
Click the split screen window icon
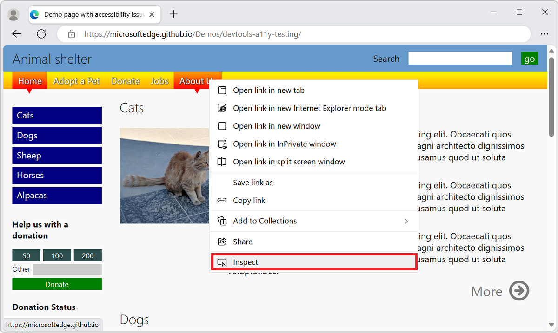(222, 162)
